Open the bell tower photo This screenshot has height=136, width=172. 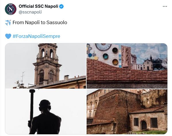45,66
